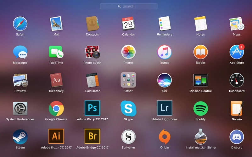Screen dimensions: 252x157
Task: Click the Launchpad Search field
Action: pos(129,6)
